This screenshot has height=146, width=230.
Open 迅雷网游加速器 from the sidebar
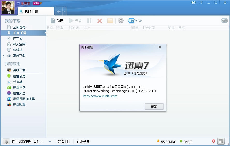click(x=24, y=99)
